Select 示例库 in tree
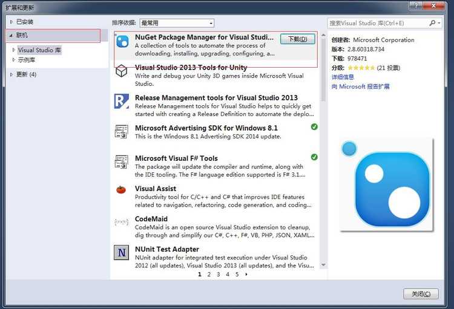This screenshot has height=309, width=454. tap(27, 60)
